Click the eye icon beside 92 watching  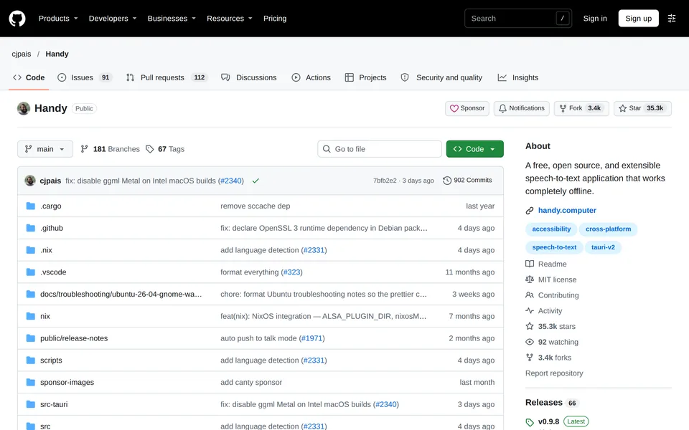tap(530, 342)
